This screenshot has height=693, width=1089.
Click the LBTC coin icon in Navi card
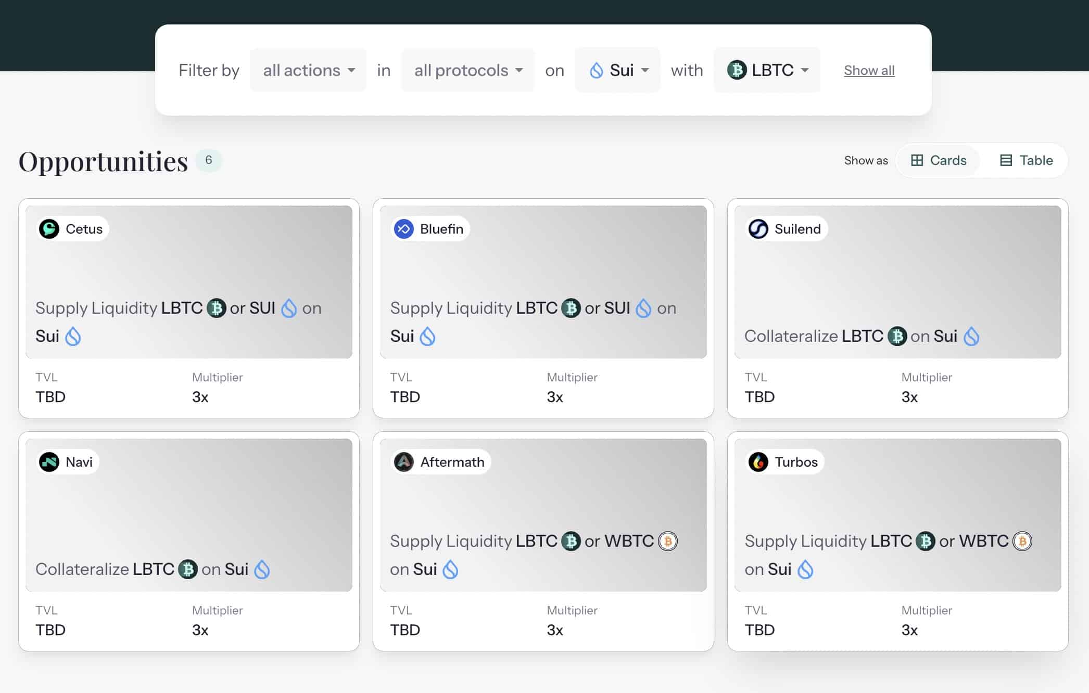tap(188, 569)
